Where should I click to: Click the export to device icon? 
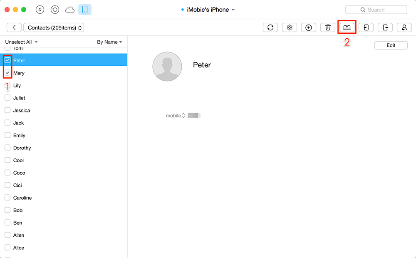coord(385,27)
